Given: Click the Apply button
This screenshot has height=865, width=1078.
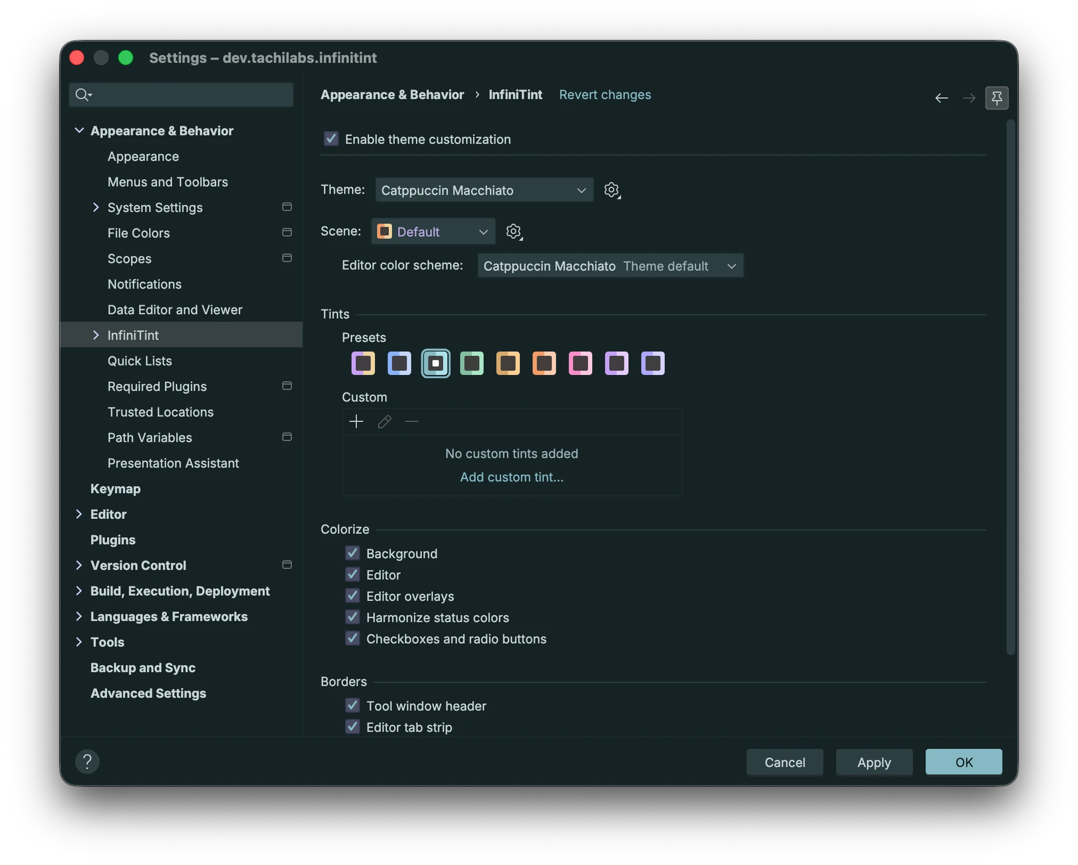Looking at the screenshot, I should [874, 762].
